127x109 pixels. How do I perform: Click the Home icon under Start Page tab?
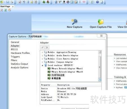point(10,10)
